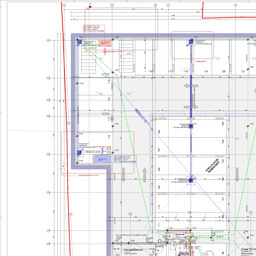Click parking space number 116
This screenshot has height=256, width=256.
(150, 71)
